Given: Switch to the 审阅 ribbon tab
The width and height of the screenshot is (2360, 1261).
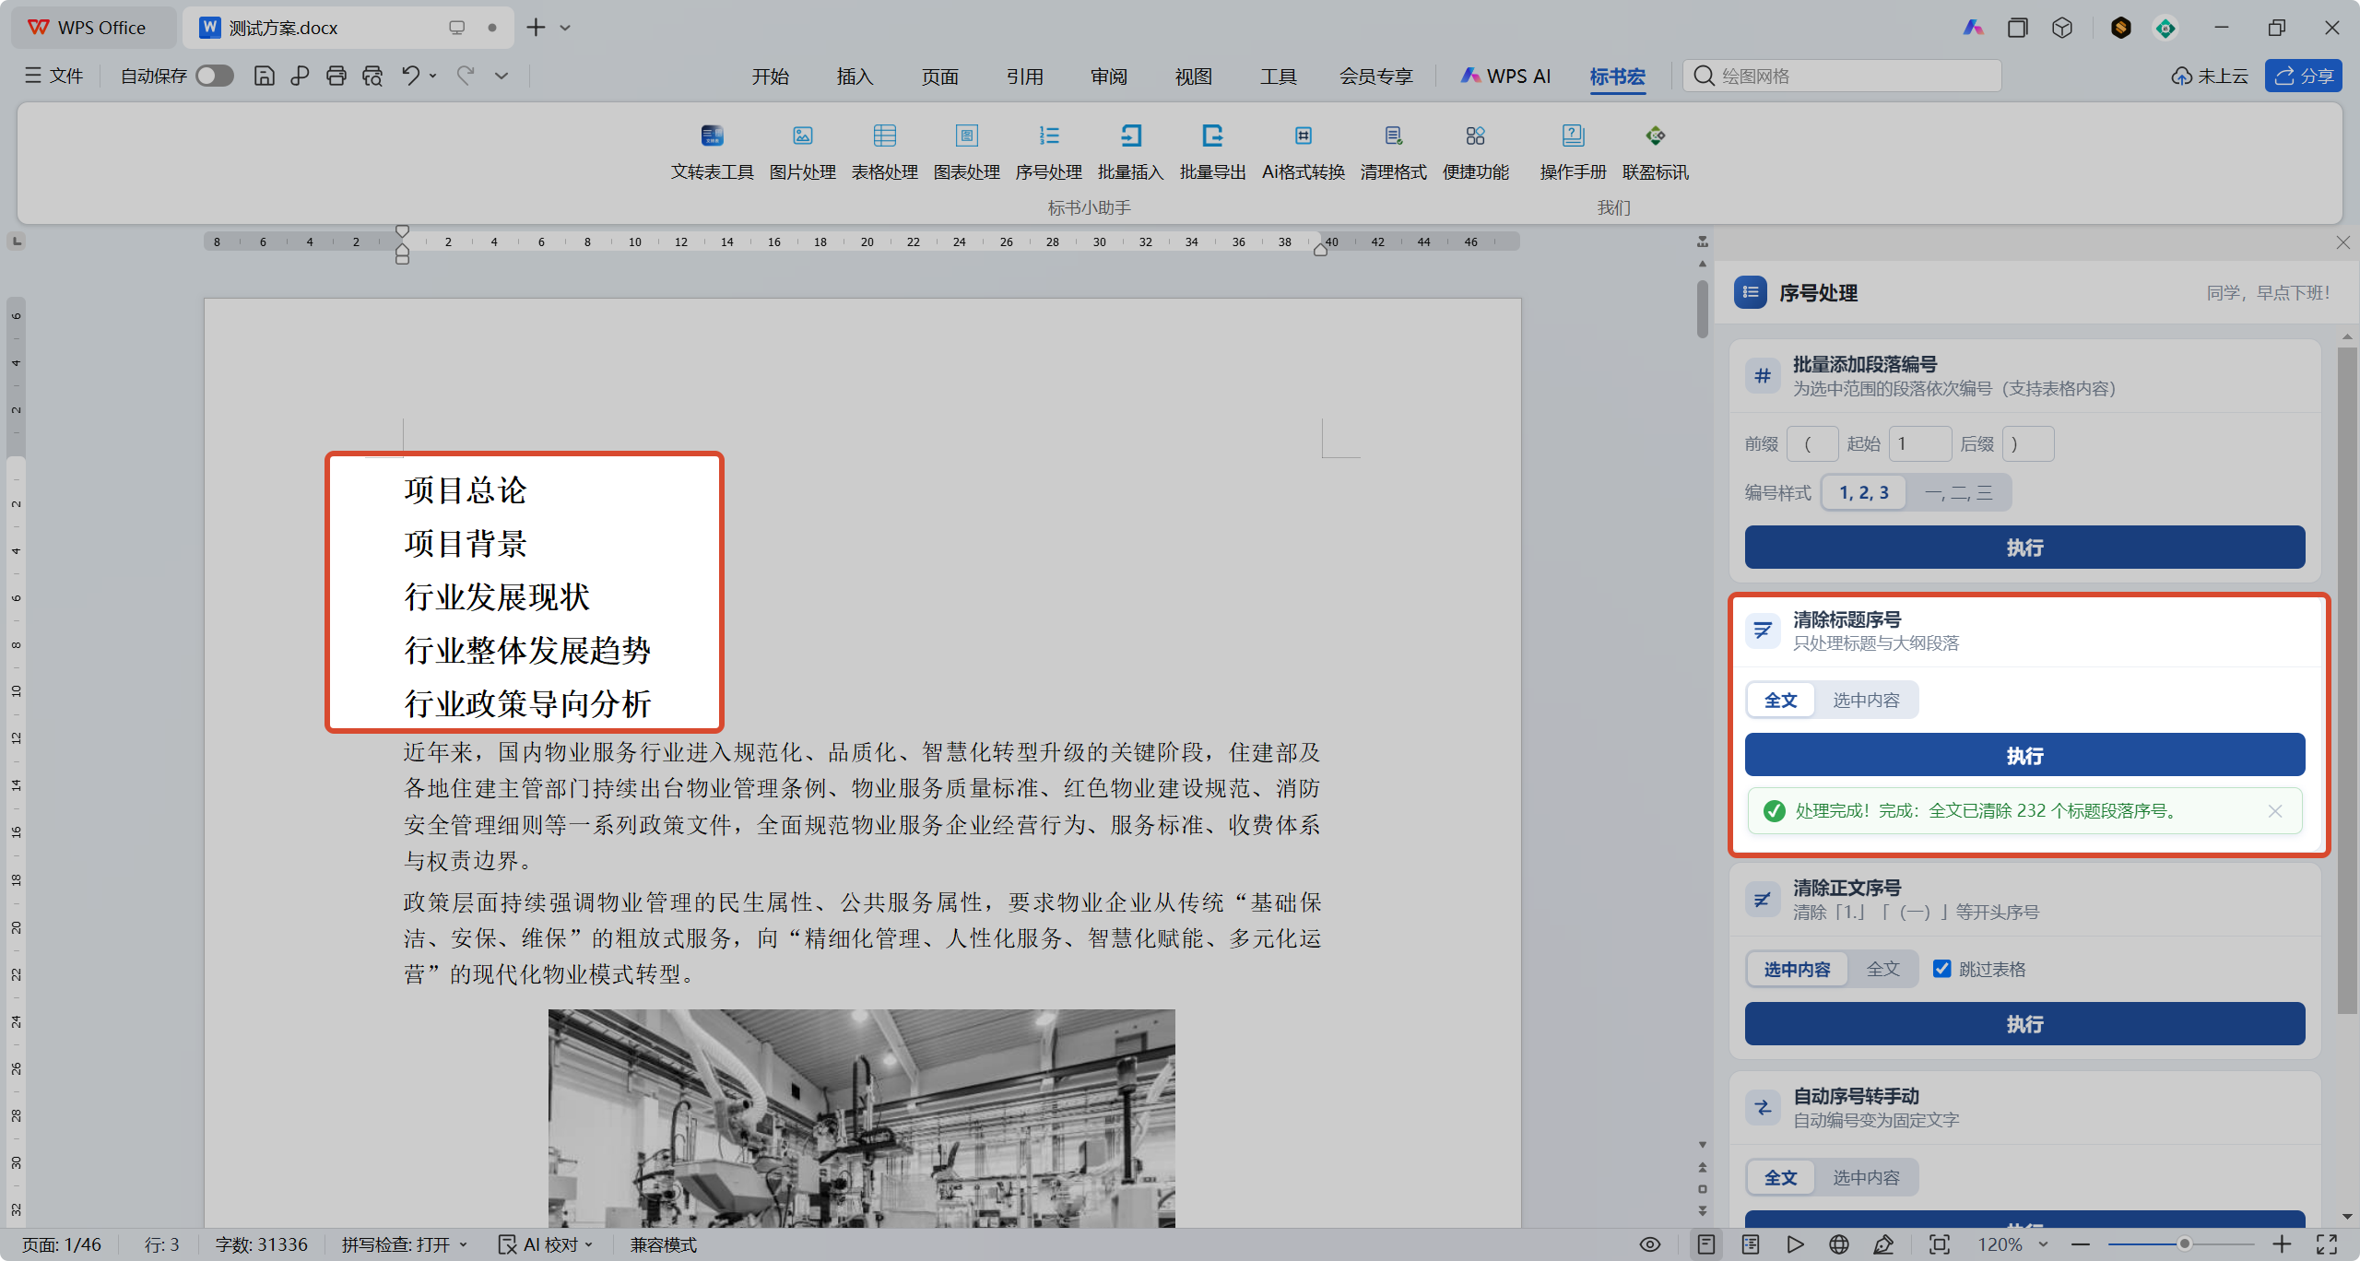Looking at the screenshot, I should coord(1109,77).
